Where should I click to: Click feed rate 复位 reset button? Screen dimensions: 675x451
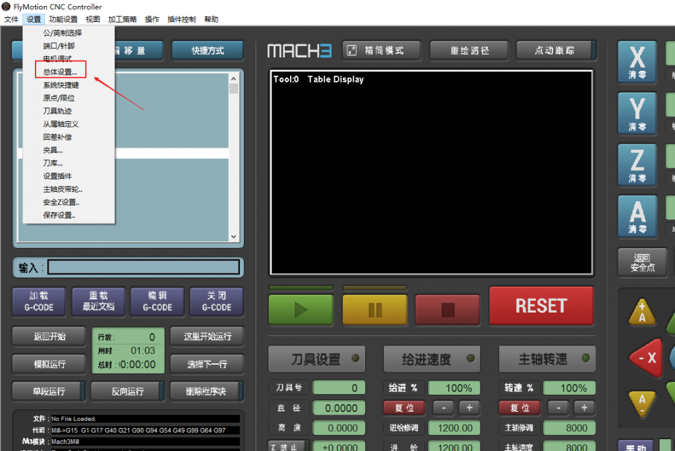pos(404,407)
